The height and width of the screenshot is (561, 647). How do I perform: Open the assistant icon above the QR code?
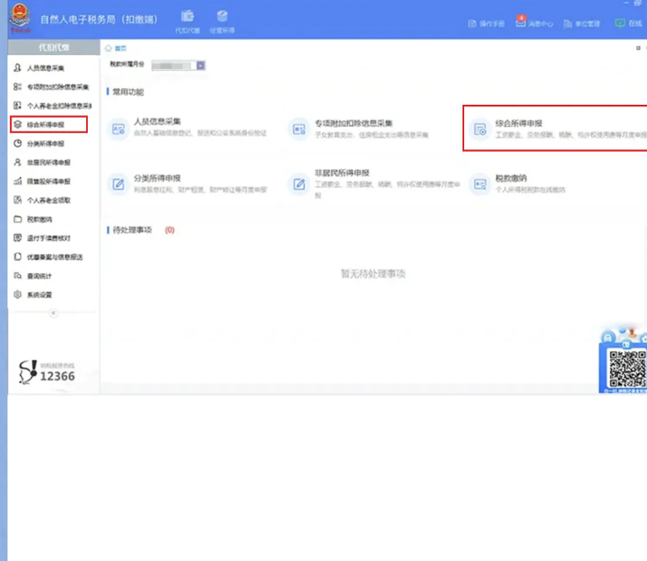click(608, 338)
